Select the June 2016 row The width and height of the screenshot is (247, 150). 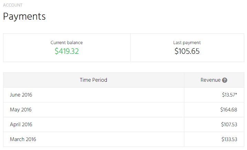124,95
